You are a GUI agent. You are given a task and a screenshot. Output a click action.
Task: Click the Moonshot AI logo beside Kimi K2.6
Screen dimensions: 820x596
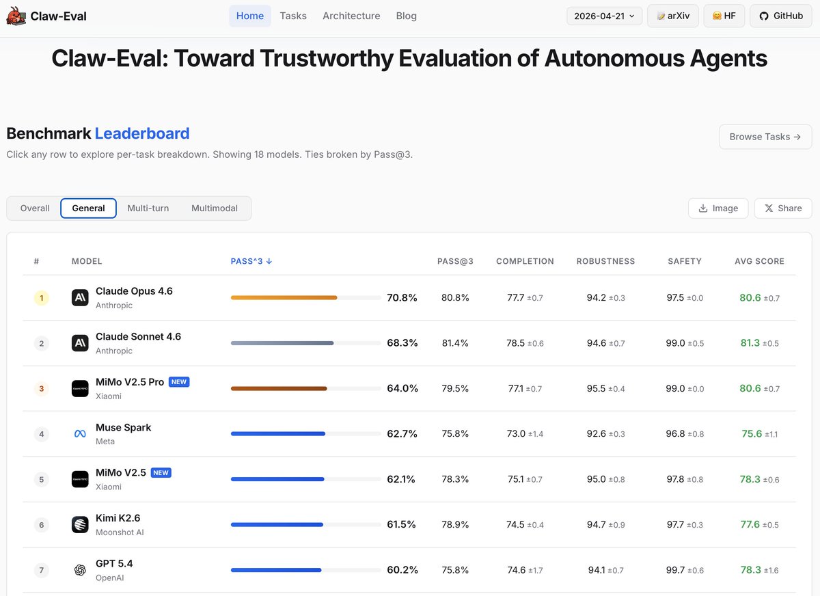(80, 524)
